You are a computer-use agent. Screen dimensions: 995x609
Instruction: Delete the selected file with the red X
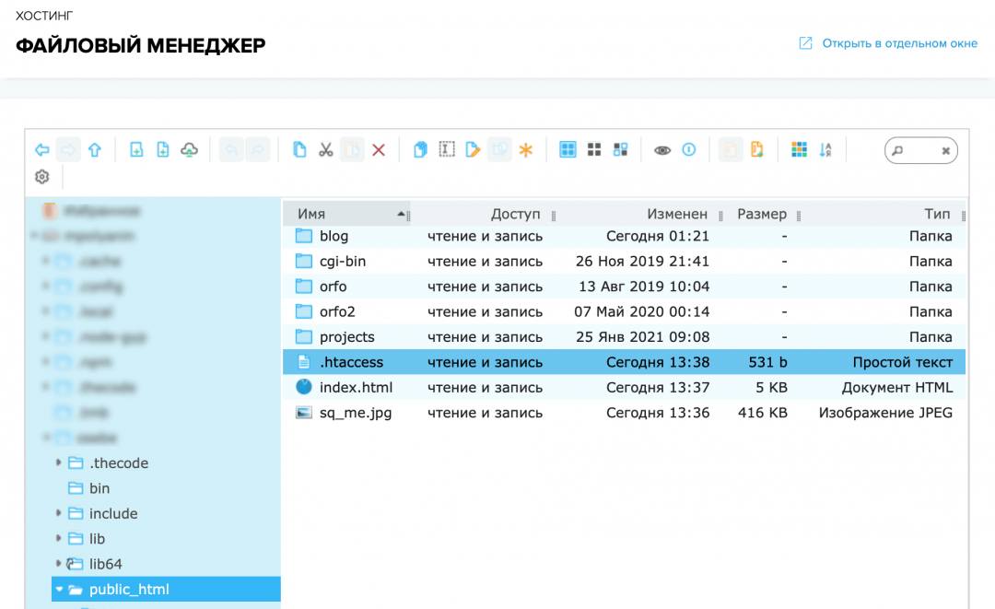(x=379, y=149)
